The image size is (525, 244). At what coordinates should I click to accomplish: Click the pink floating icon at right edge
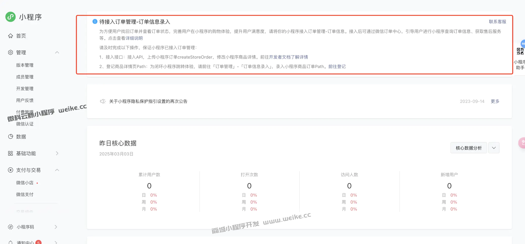coord(522,143)
